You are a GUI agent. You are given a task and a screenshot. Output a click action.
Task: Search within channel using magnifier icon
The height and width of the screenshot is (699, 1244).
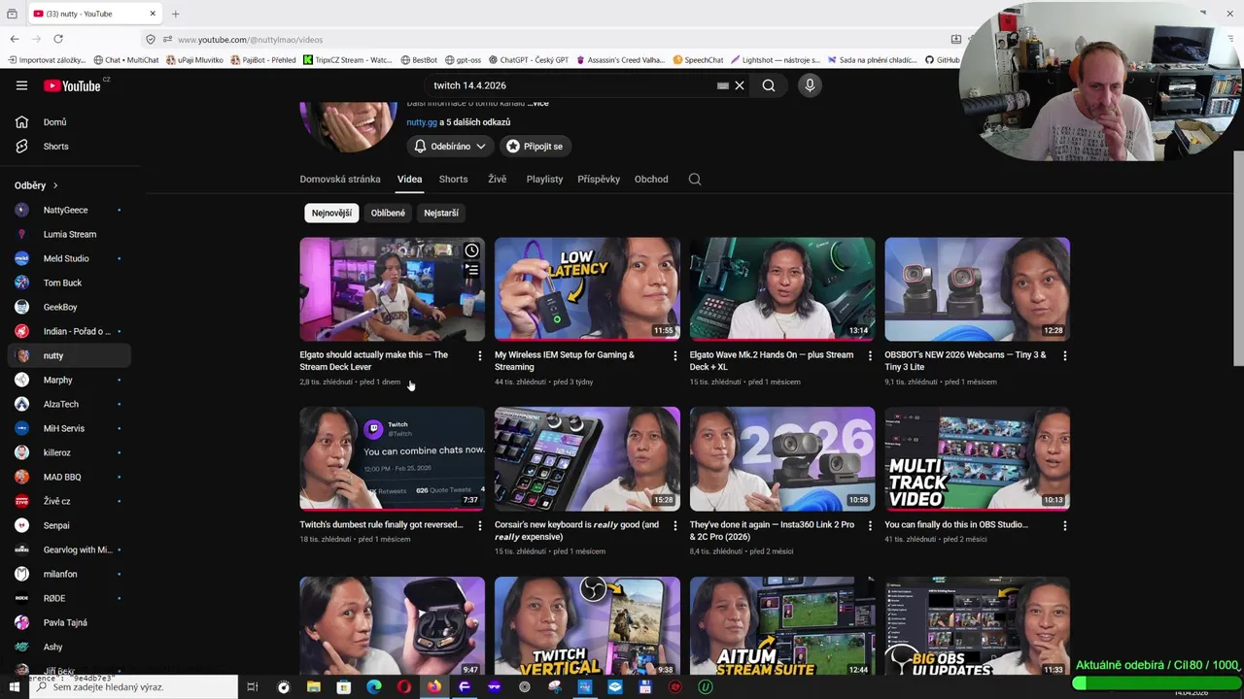(695, 180)
